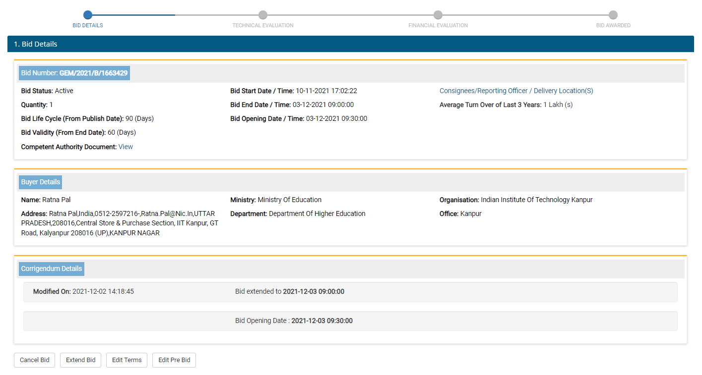
Task: Go to the BID AWARDED step label
Action: pos(613,25)
